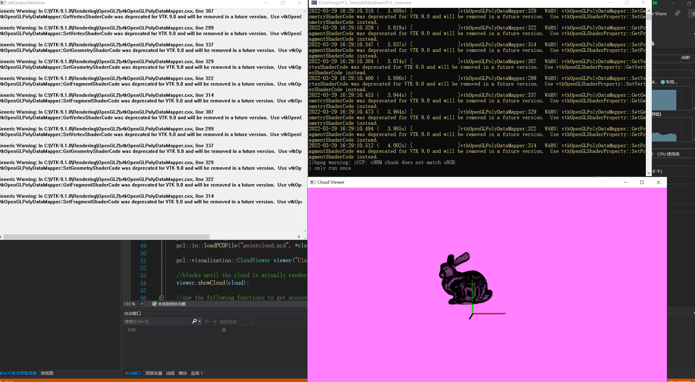Click the search magnifier in Autos window
The height and width of the screenshot is (382, 695).
pyautogui.click(x=194, y=321)
